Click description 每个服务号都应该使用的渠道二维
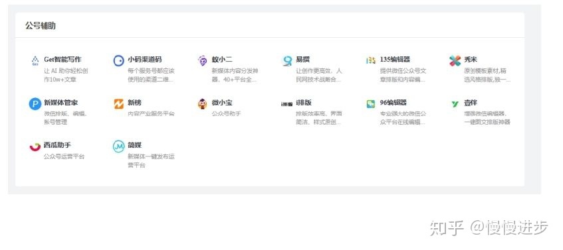 pyautogui.click(x=151, y=75)
